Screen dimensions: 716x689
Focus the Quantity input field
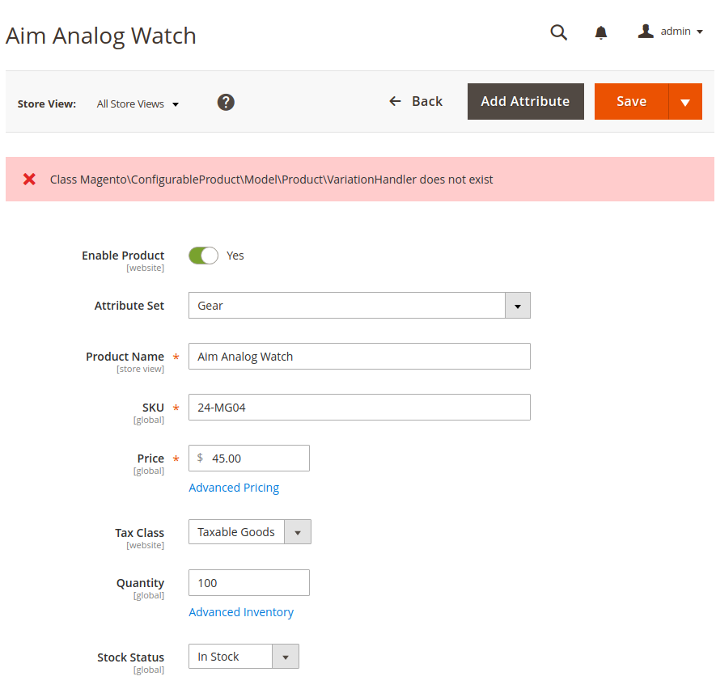(249, 583)
